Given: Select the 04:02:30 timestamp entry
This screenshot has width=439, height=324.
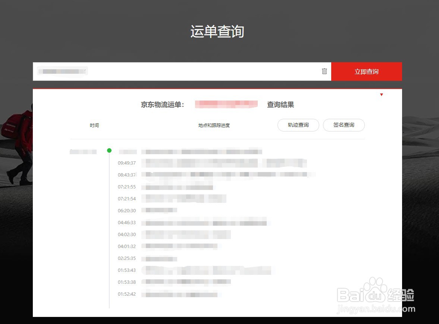Looking at the screenshot, I should coord(126,235).
